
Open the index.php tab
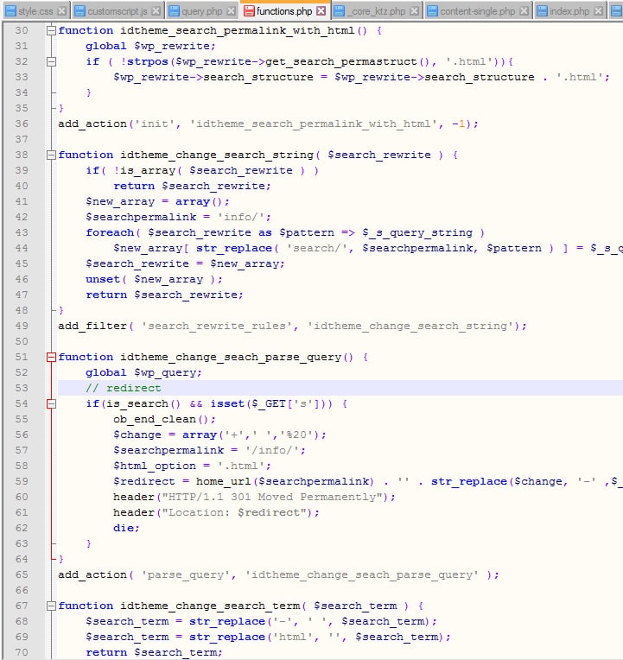[569, 11]
